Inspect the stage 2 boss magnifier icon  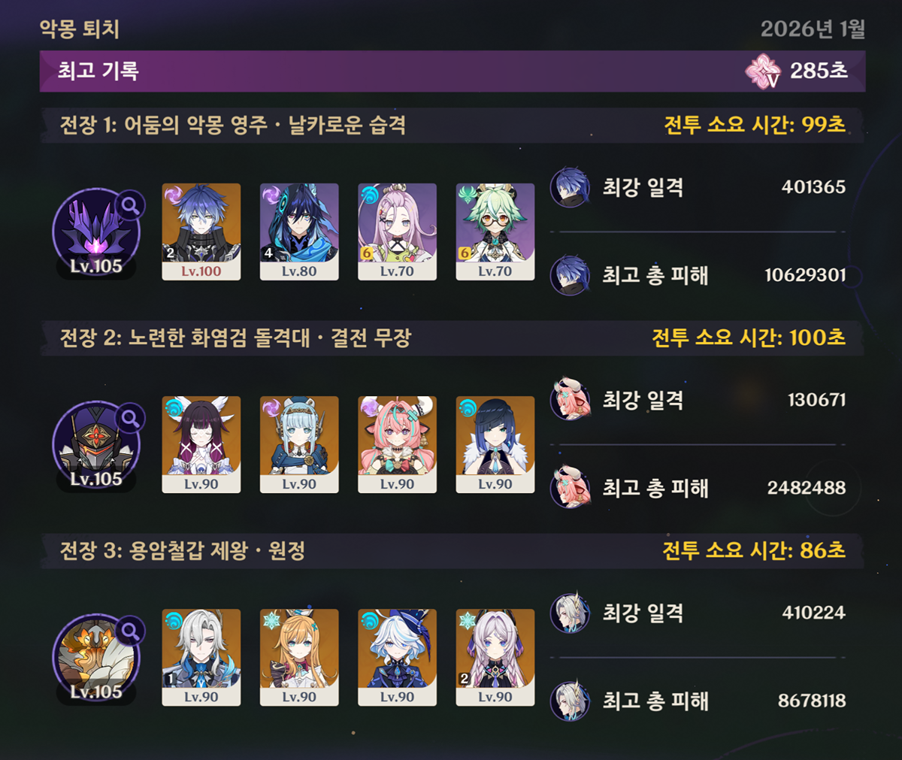click(130, 417)
